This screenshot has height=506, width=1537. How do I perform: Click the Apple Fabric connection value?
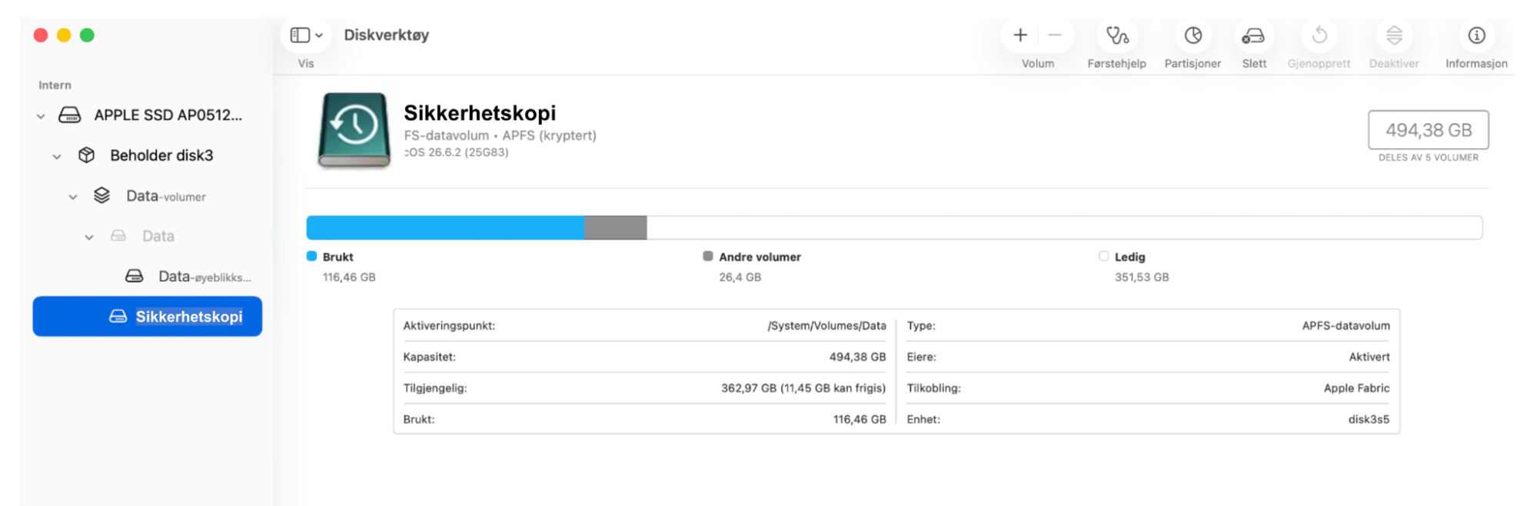pos(1356,388)
